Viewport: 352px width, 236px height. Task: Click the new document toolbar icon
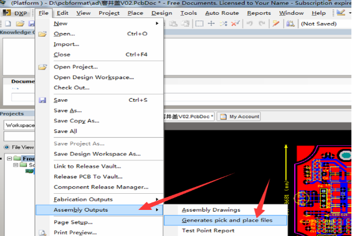[x=8, y=24]
